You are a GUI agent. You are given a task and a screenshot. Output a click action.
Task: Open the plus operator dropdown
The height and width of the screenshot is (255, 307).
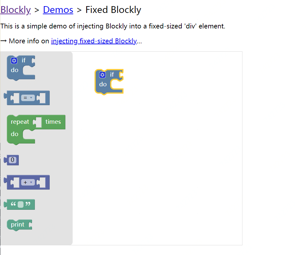(28, 183)
